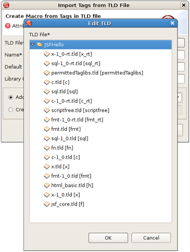Dismiss dialog with the Cancel button

(x=151, y=238)
